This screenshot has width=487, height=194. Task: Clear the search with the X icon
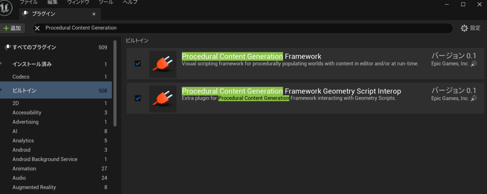click(x=37, y=28)
